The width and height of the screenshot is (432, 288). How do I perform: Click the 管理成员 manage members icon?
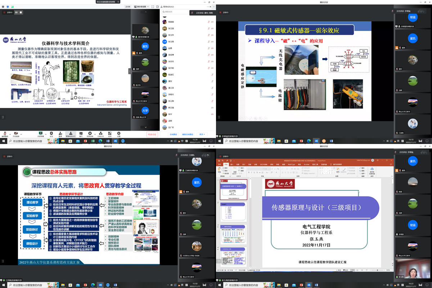pos(71,133)
